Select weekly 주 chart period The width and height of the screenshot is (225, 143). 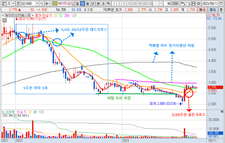coord(83,3)
